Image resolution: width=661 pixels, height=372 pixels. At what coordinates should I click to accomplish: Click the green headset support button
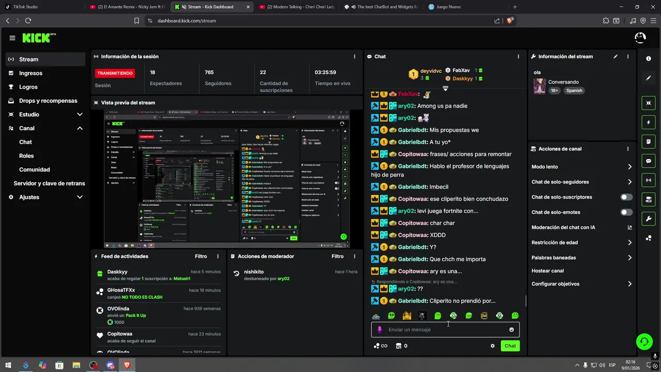pos(644,341)
